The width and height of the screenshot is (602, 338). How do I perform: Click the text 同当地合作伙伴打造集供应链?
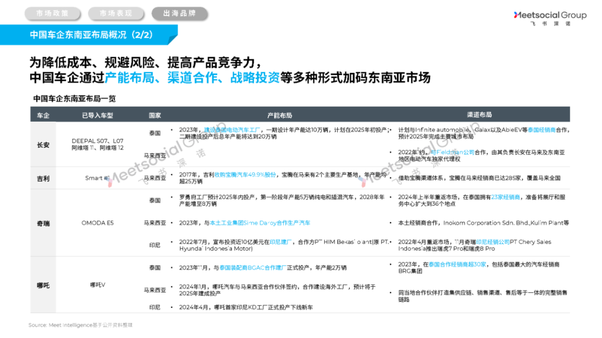click(435, 292)
